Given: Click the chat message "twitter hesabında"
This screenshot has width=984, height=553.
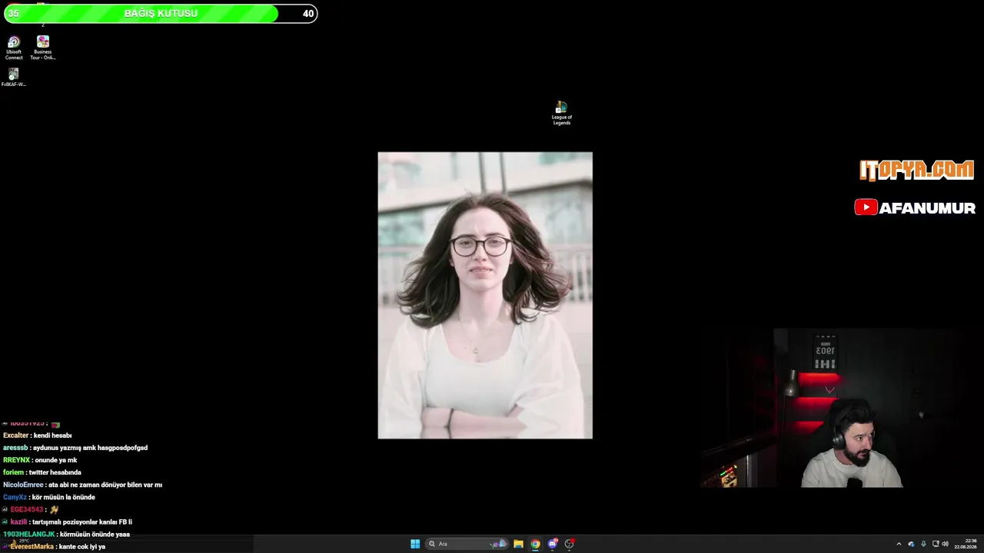Looking at the screenshot, I should pyautogui.click(x=55, y=472).
